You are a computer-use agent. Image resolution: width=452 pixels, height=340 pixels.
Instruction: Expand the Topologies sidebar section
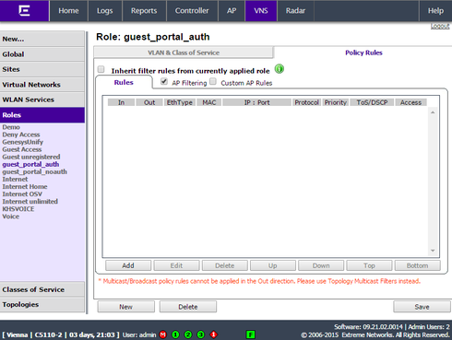point(42,304)
